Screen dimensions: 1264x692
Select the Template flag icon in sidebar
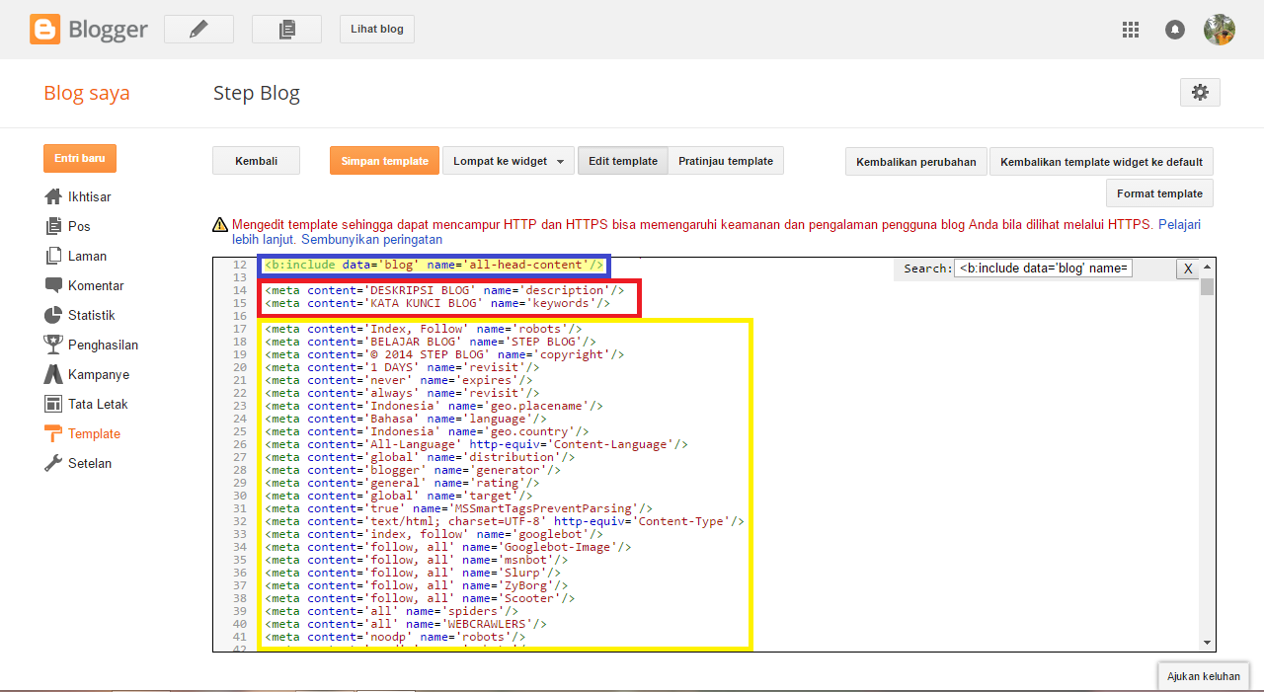pyautogui.click(x=54, y=433)
